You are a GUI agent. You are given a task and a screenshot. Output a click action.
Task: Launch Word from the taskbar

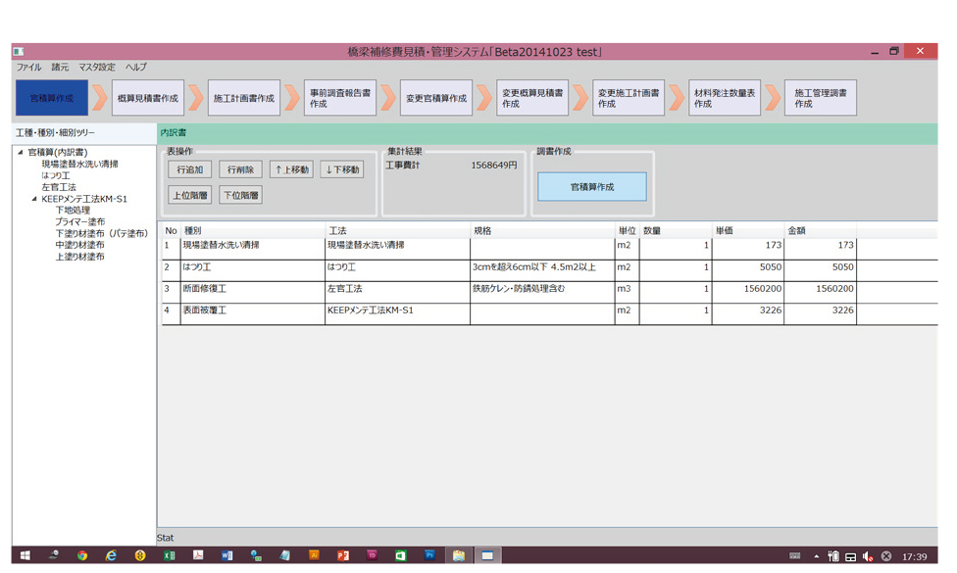click(x=227, y=555)
